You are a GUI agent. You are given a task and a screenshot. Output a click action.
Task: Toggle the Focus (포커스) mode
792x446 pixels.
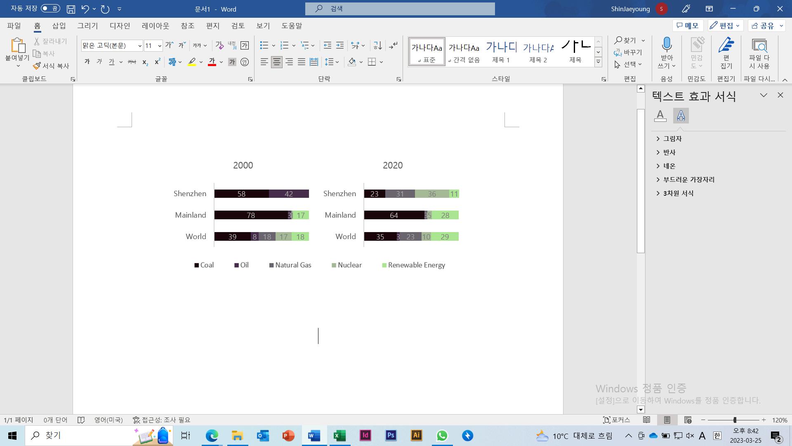(617, 420)
